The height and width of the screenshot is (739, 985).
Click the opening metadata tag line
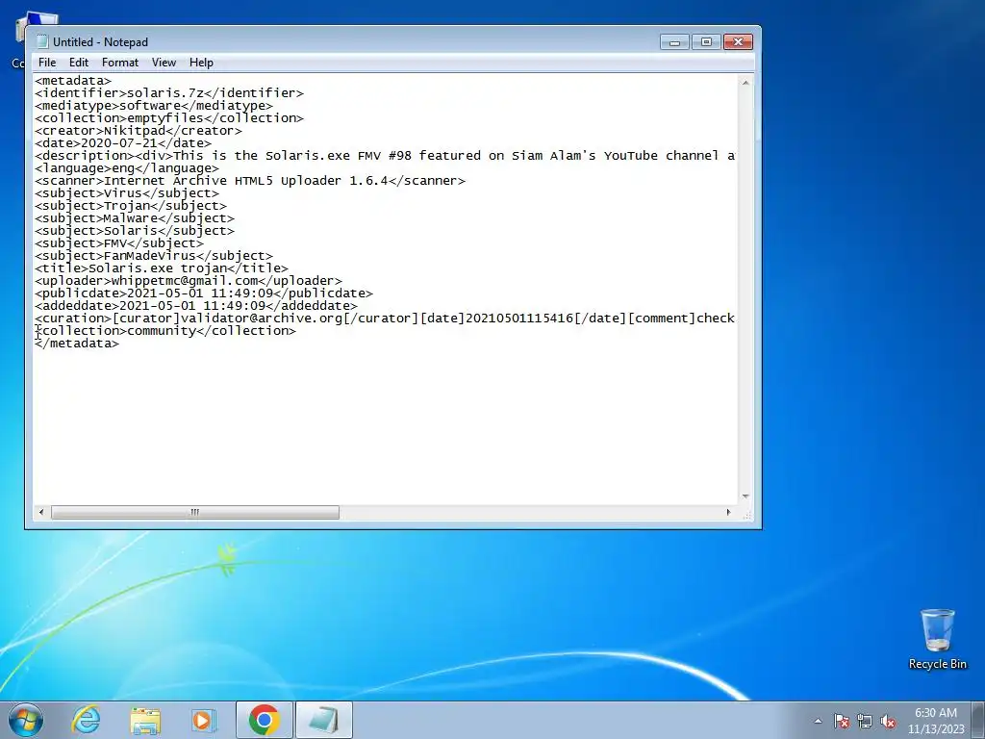73,81
